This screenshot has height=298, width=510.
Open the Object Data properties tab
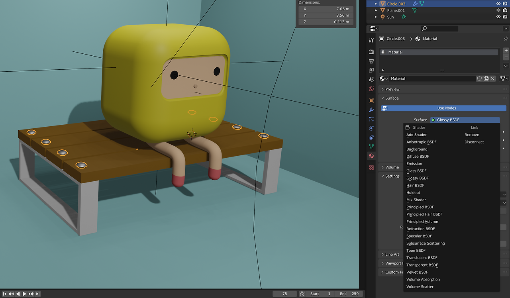[x=371, y=147]
